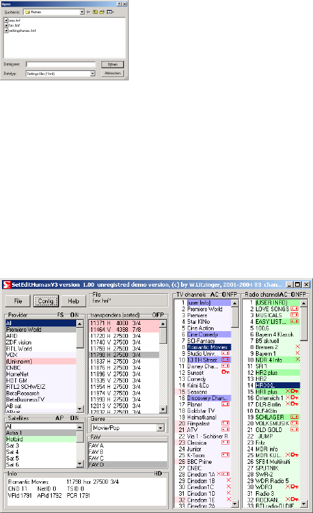Select ZDF.vision provider

(41, 342)
